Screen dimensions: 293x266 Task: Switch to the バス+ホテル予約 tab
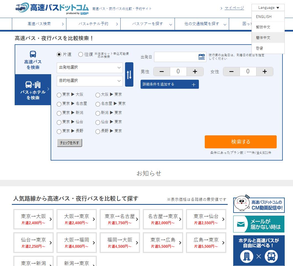pos(93,24)
